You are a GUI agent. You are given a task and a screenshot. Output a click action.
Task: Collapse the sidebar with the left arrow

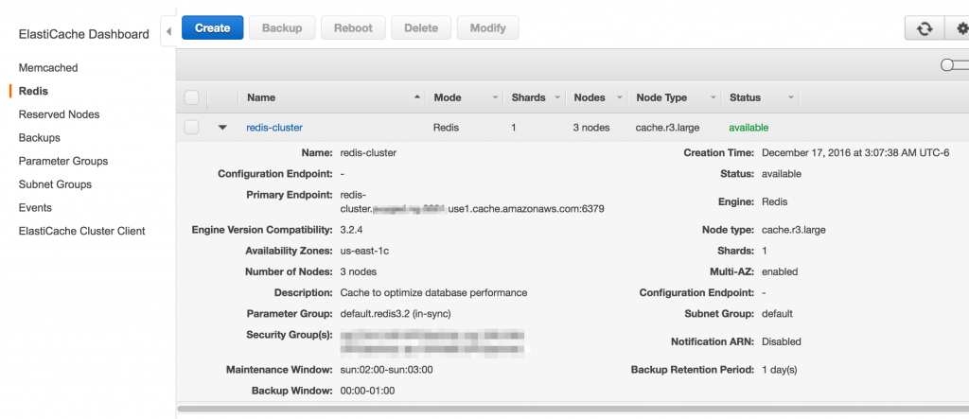point(168,31)
